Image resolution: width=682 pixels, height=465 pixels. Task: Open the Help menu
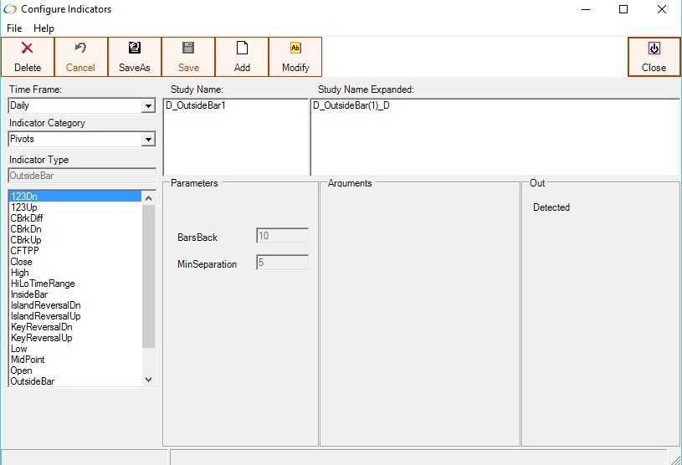click(x=44, y=28)
